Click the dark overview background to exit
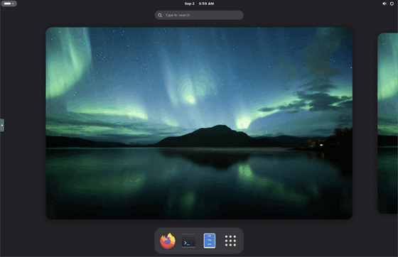 (x=23, y=177)
